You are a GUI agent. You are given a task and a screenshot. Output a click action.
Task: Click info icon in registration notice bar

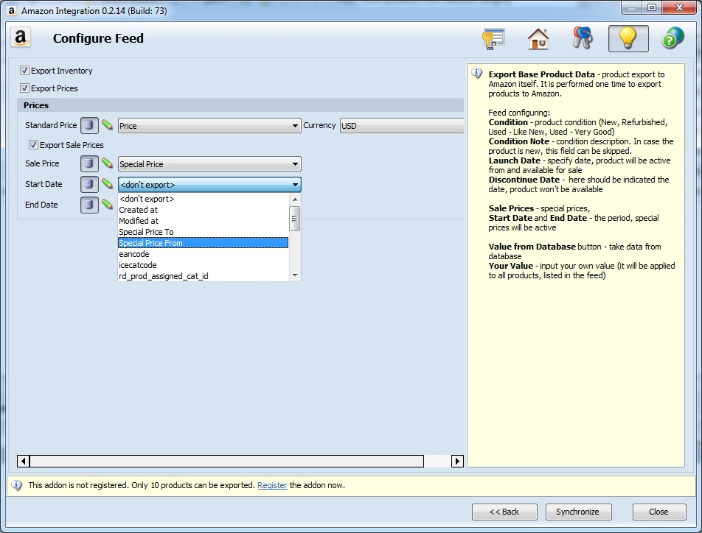(16, 485)
